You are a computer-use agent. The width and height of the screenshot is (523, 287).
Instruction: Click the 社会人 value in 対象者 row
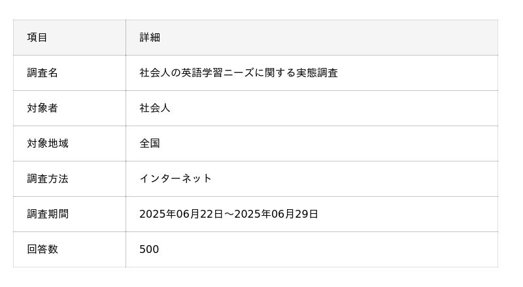[x=155, y=108]
